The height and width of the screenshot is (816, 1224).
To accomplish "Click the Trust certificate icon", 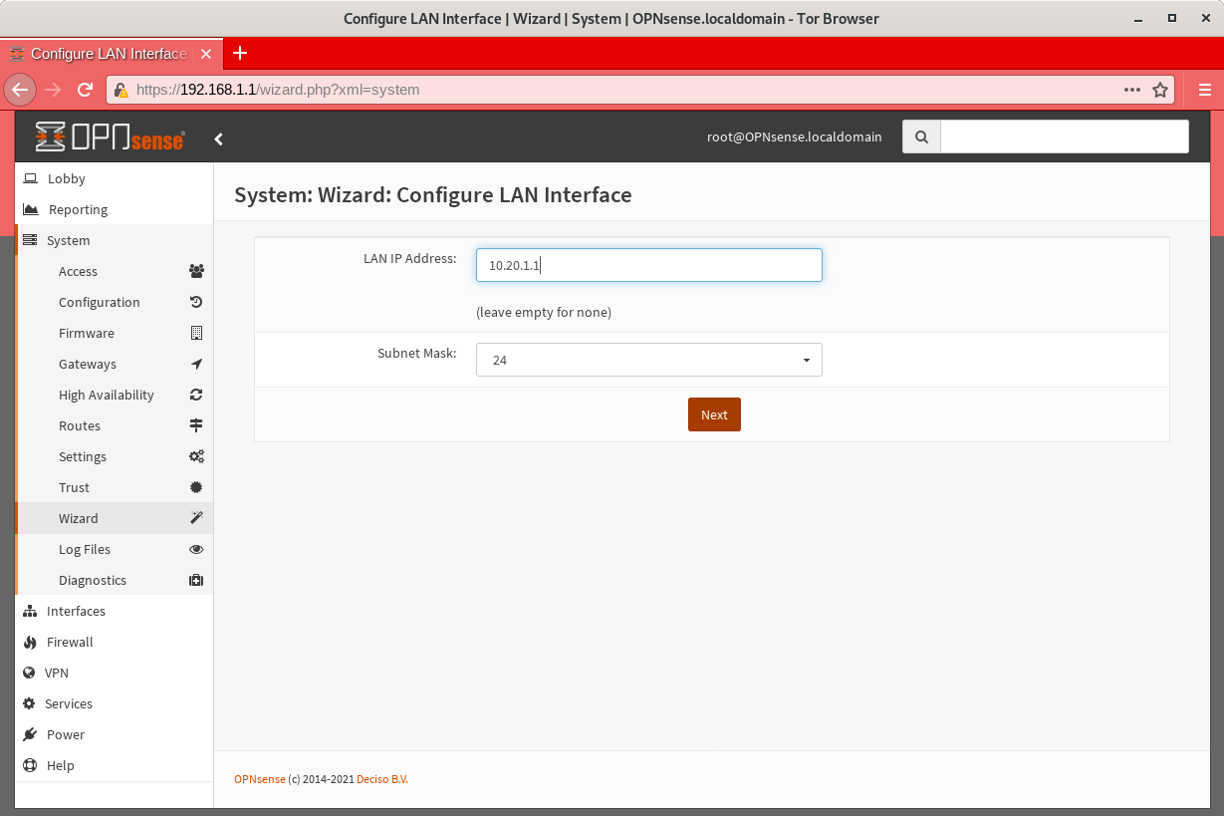I will [196, 487].
